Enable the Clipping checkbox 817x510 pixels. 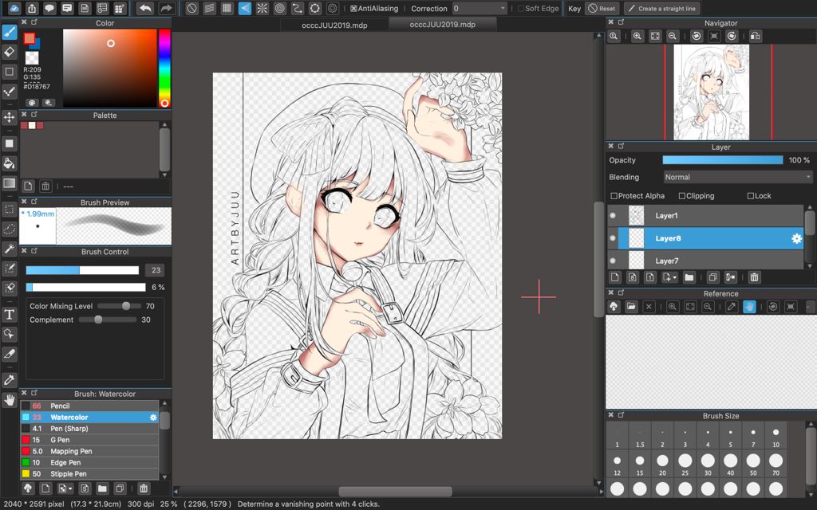681,196
